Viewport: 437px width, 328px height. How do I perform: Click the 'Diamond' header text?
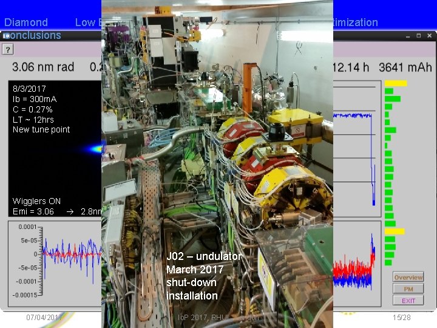[26, 22]
